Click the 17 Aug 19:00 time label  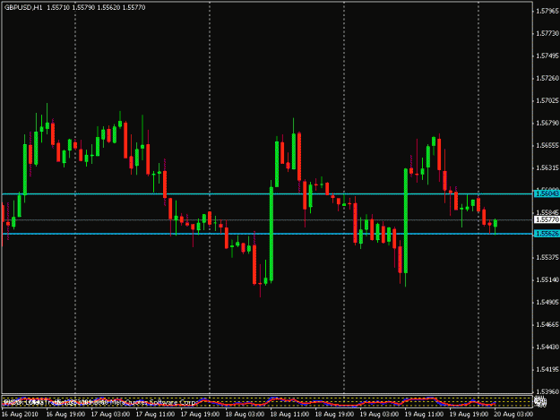click(x=200, y=415)
